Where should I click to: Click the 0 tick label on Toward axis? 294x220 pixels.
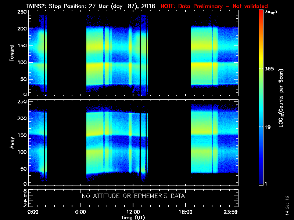point(25,94)
